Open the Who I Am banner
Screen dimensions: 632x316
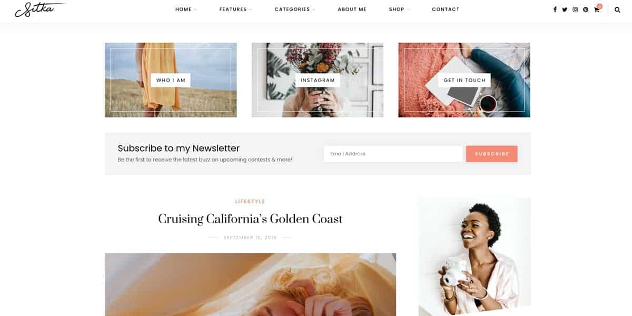coord(171,80)
